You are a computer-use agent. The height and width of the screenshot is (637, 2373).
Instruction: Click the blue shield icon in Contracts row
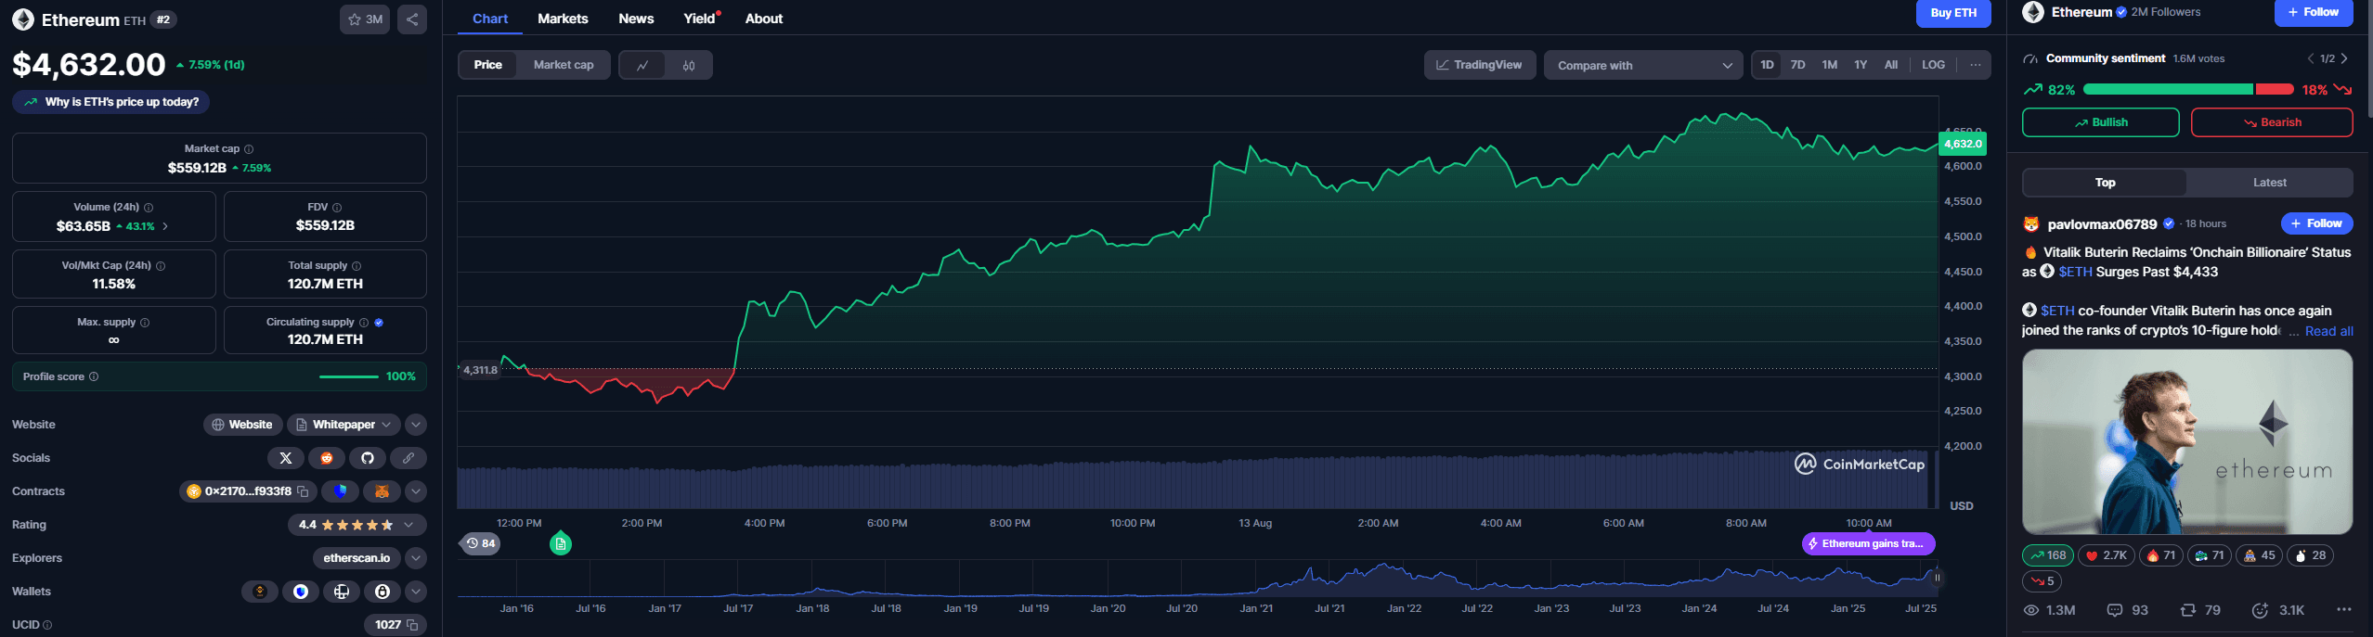pos(340,491)
